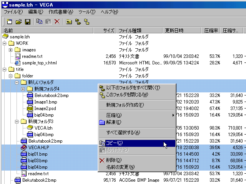The image size is (246, 184).
Task: Click the 98.3% compression ratio cell
Action: click(215, 128)
